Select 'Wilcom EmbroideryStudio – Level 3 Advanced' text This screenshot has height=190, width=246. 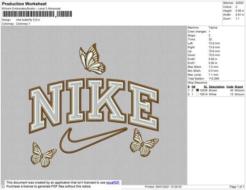click(31, 9)
